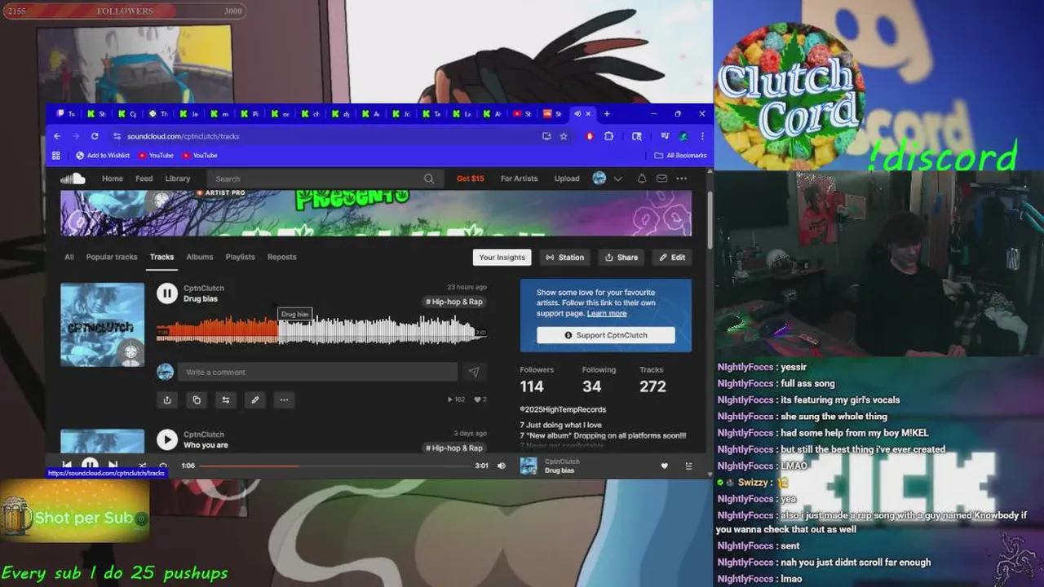Click the SoundCloud logo icon
1044x587 pixels.
point(73,179)
